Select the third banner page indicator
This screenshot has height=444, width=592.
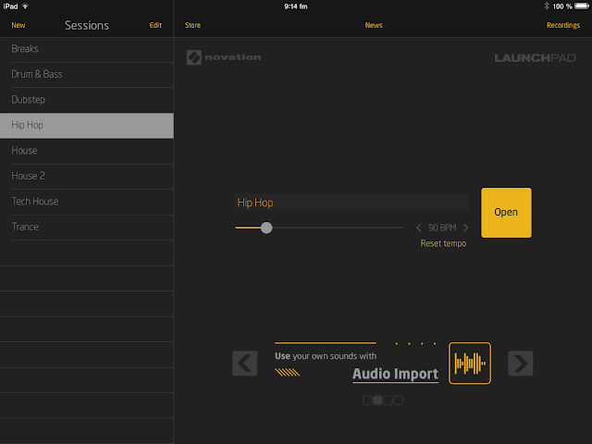388,401
